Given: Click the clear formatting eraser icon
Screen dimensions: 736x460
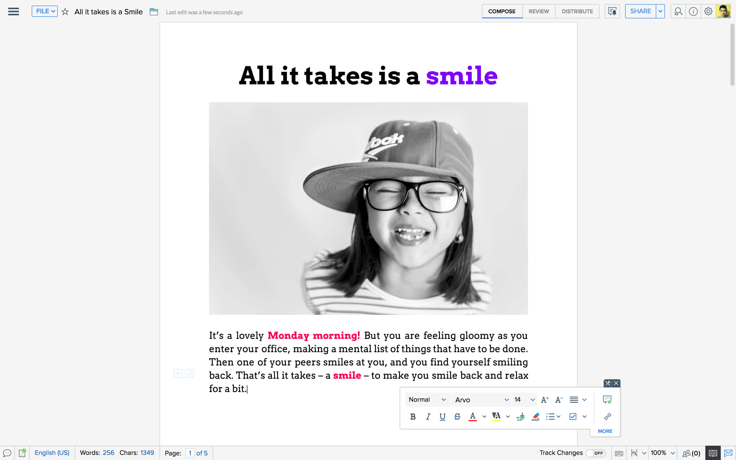Looking at the screenshot, I should [535, 417].
